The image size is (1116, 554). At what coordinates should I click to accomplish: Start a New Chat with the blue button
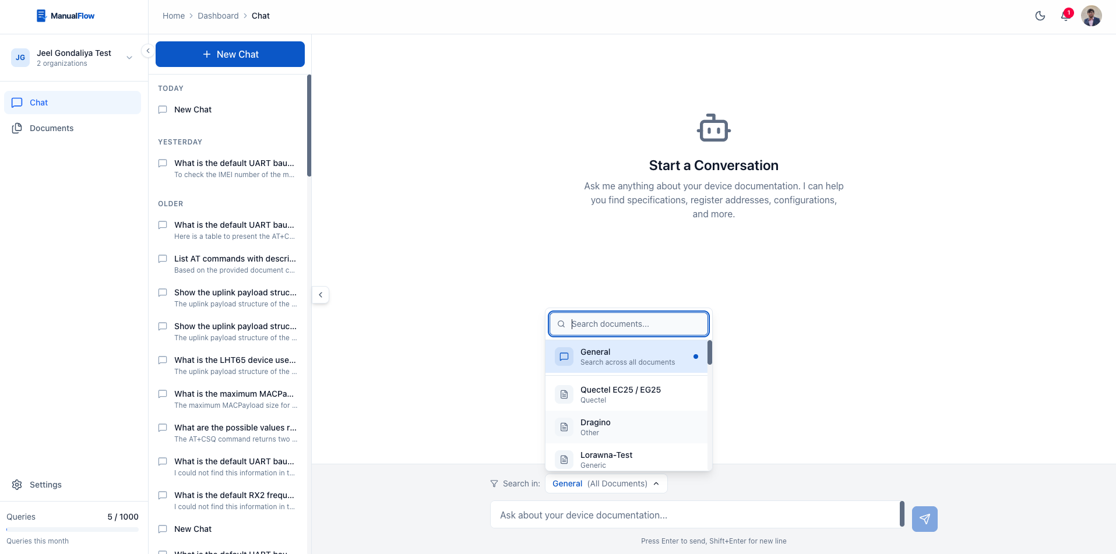230,54
